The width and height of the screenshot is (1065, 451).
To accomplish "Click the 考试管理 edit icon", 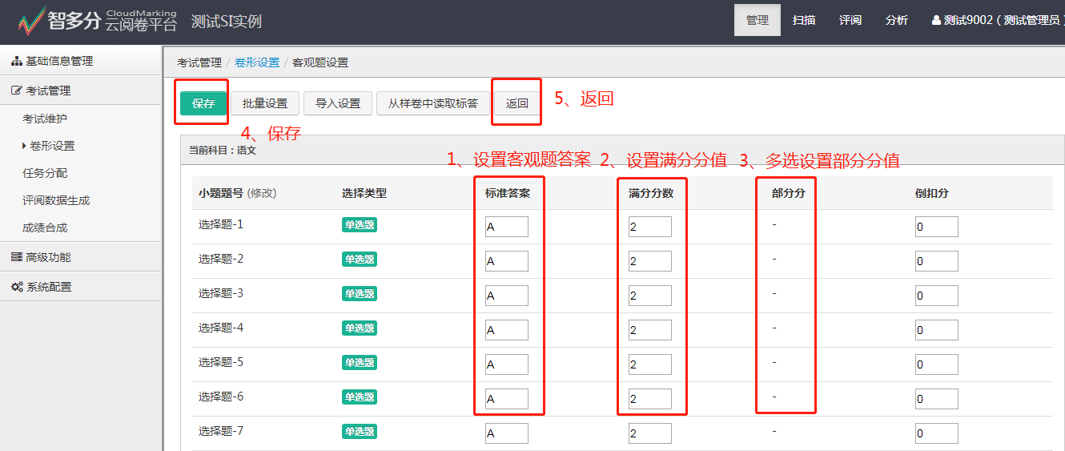I will [x=17, y=91].
